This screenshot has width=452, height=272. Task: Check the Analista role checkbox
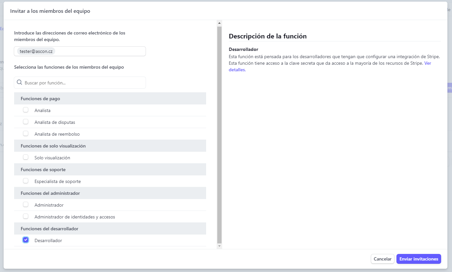(x=26, y=110)
